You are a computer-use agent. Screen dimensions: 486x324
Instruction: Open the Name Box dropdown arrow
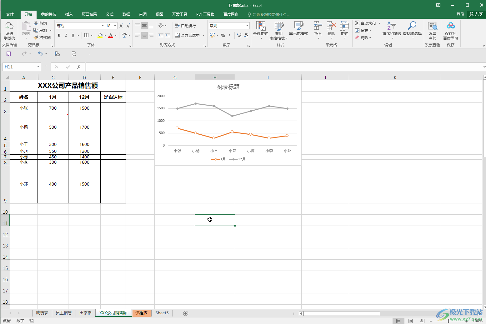click(x=38, y=67)
